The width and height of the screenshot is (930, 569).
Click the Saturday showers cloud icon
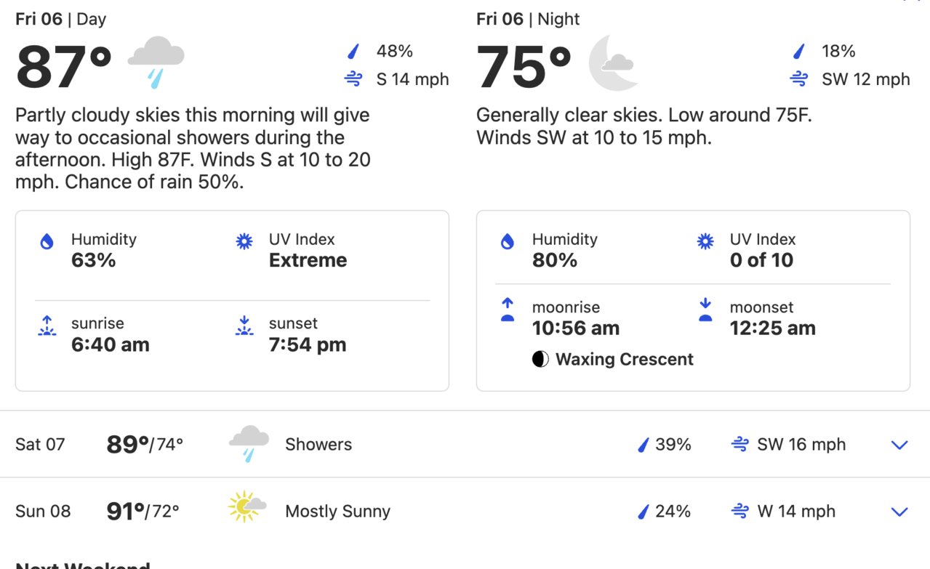(x=249, y=444)
